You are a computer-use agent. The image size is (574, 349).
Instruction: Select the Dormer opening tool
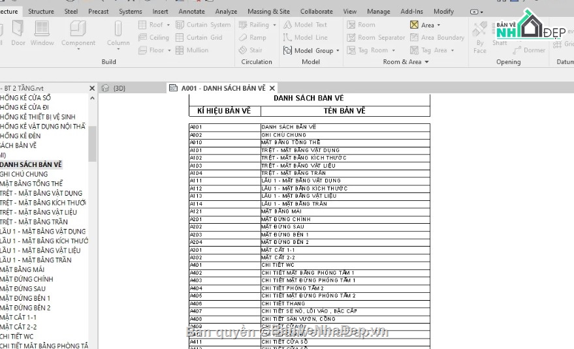[529, 50]
